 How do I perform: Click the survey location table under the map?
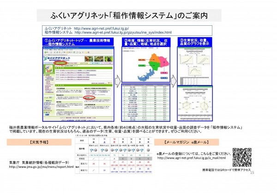(146, 103)
